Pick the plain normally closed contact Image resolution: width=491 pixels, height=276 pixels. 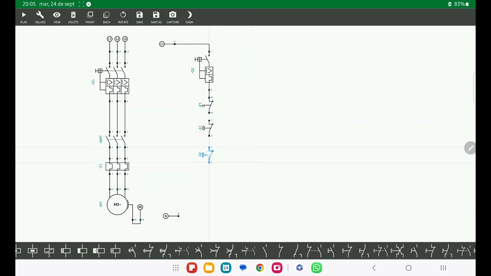[281, 251]
